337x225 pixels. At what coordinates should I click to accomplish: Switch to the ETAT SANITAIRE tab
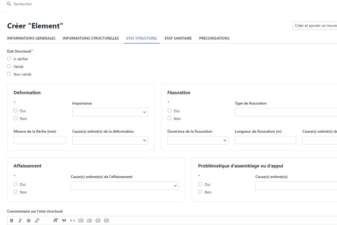178,38
